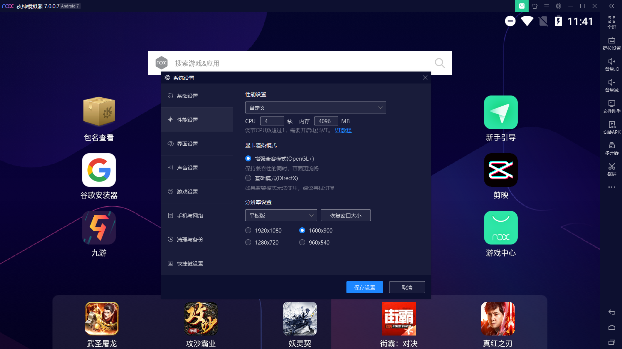The height and width of the screenshot is (349, 622).
Task: Open the 界面设置 settings tab
Action: (x=187, y=143)
